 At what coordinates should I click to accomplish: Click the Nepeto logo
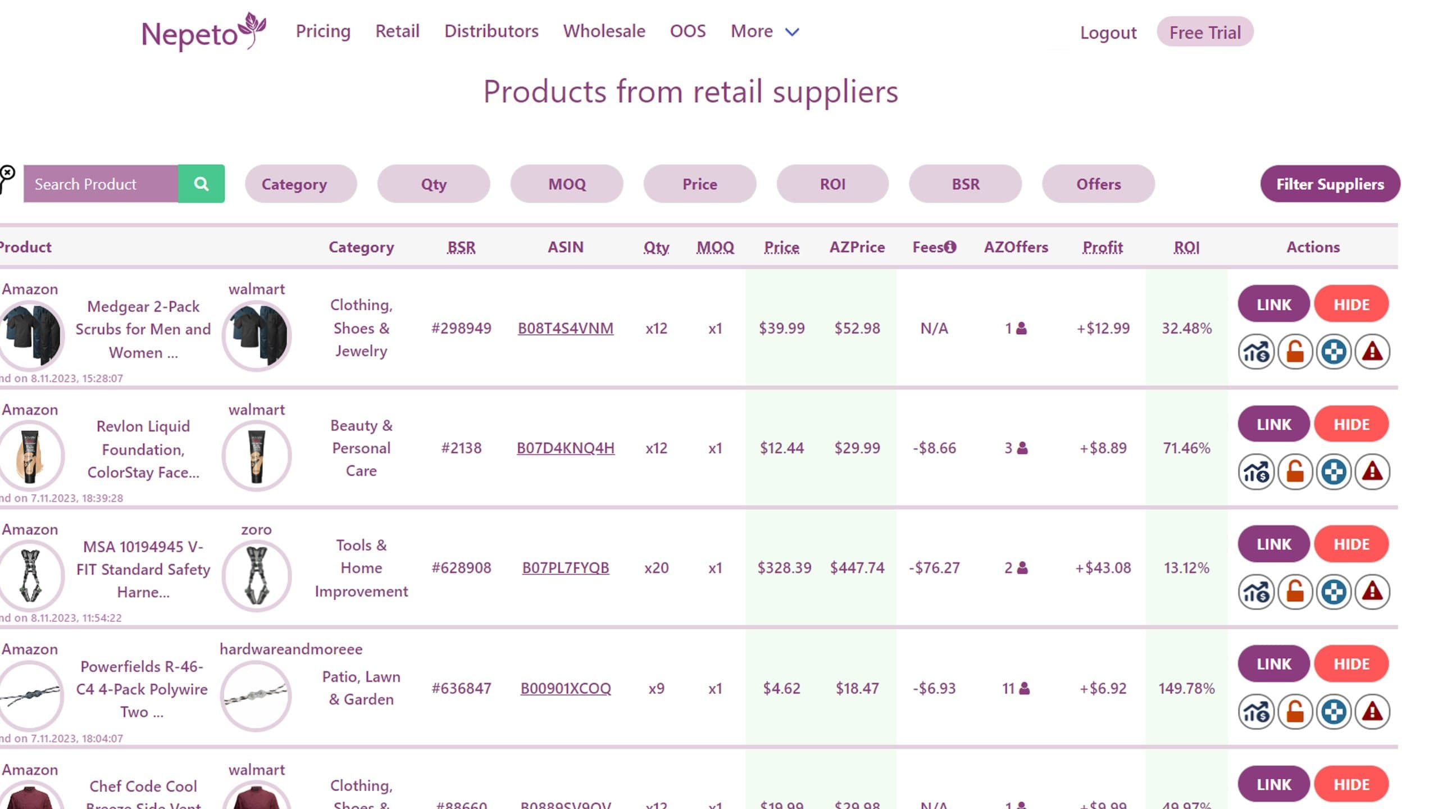[203, 32]
